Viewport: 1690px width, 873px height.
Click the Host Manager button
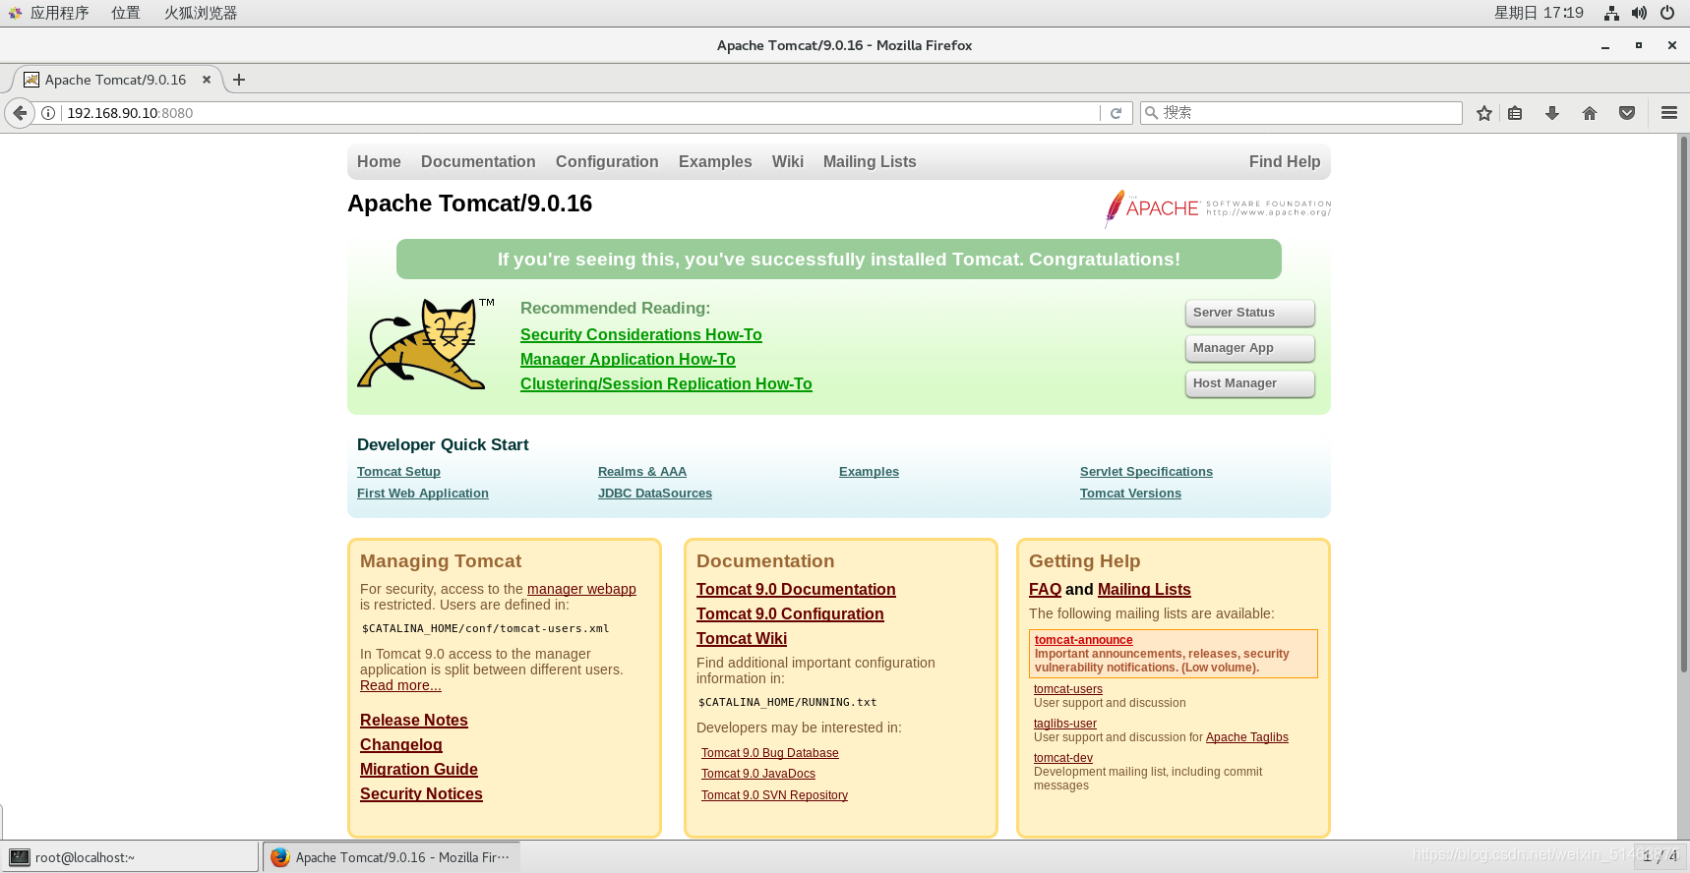click(x=1249, y=383)
